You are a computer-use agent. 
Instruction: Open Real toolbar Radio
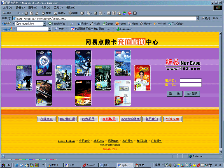point(83,24)
